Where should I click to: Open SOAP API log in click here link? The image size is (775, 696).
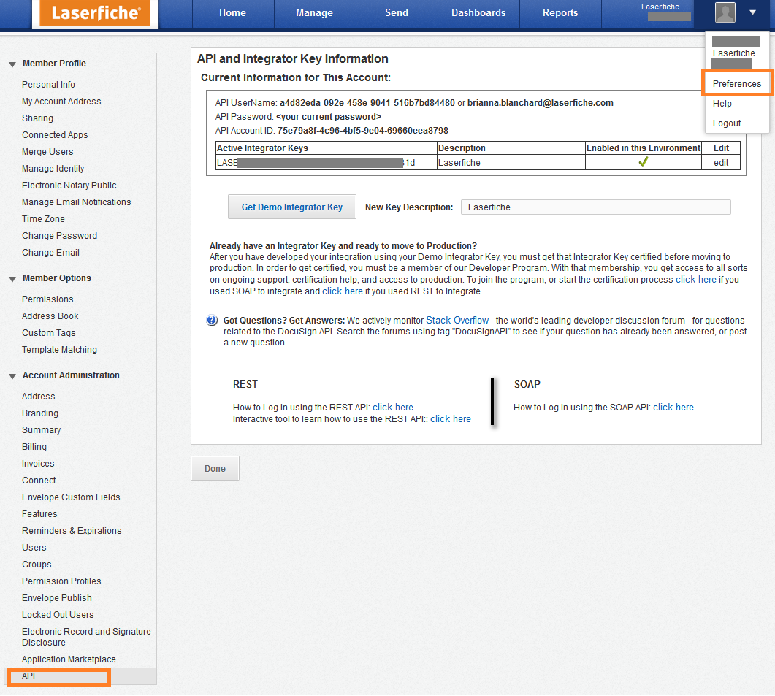673,408
